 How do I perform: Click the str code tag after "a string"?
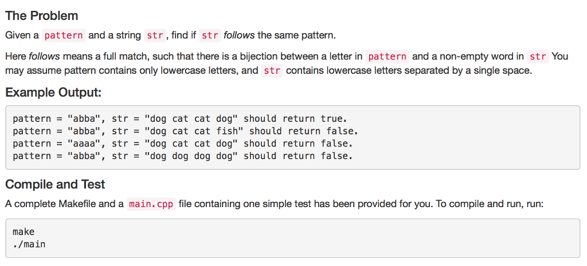(155, 35)
